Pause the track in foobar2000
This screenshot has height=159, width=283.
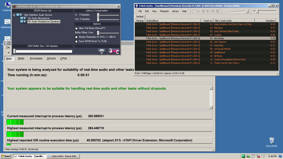[x=203, y=11]
